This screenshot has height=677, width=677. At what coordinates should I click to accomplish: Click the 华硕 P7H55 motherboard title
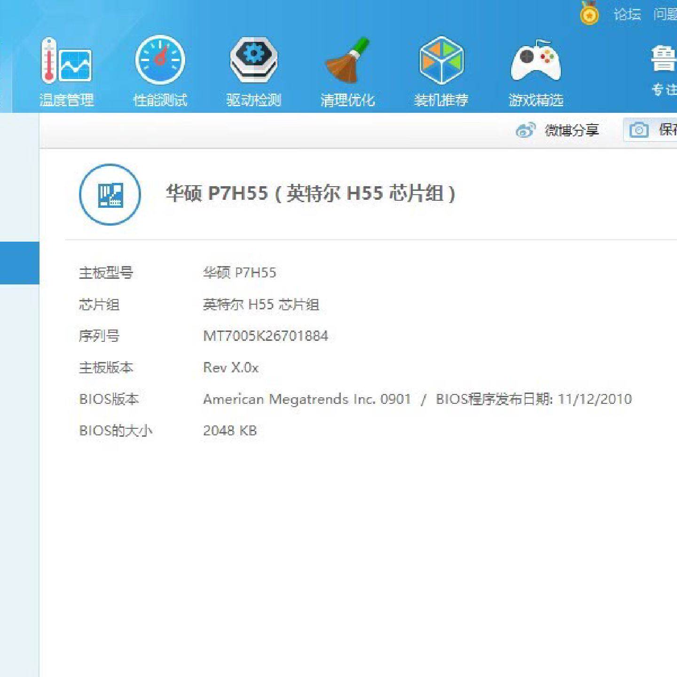click(x=310, y=193)
